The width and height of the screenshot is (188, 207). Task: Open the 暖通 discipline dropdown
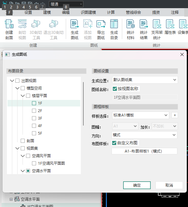coord(66,4)
